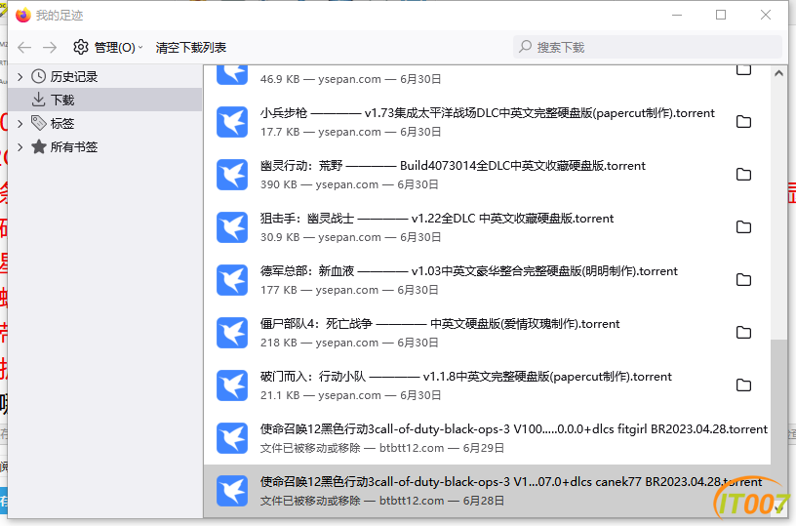Click the 17.7 KB — ysepan.com detail line
796x526 pixels.
350,132
